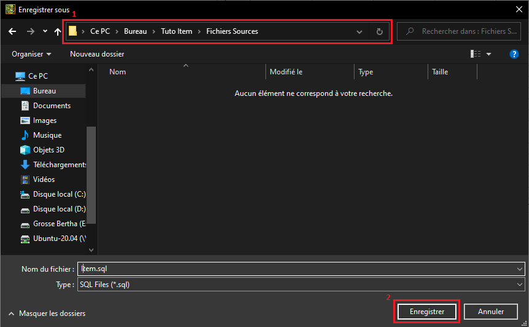
Task: Open 'Disque local (D:)' drive
Action: pyautogui.click(x=60, y=209)
